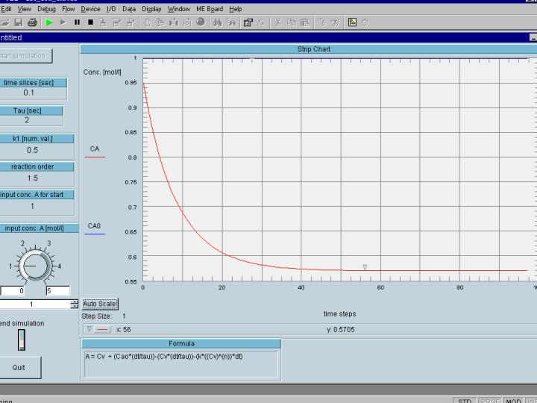Click the reaction order value field
537x403 pixels.
click(32, 178)
